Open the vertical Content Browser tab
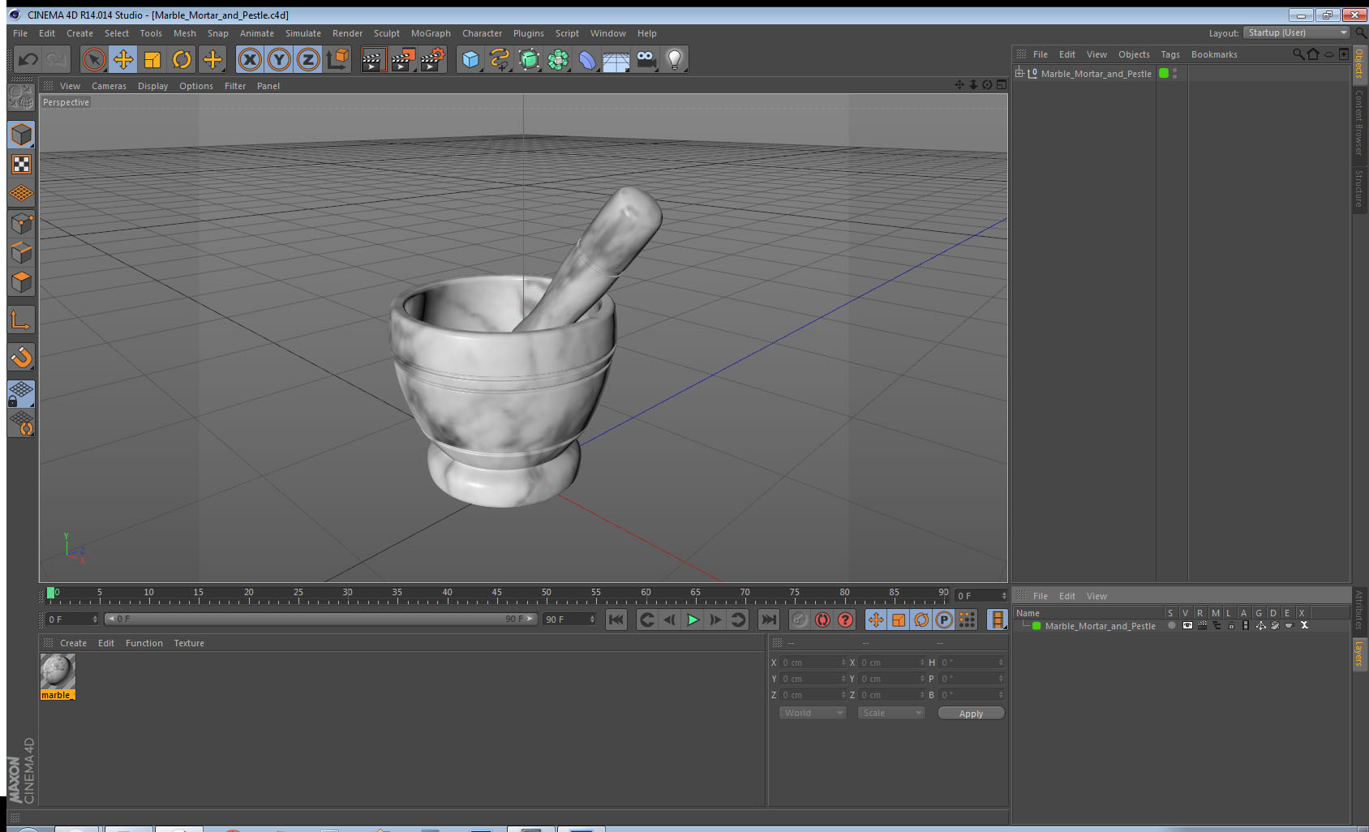This screenshot has height=832, width=1369. click(1359, 122)
